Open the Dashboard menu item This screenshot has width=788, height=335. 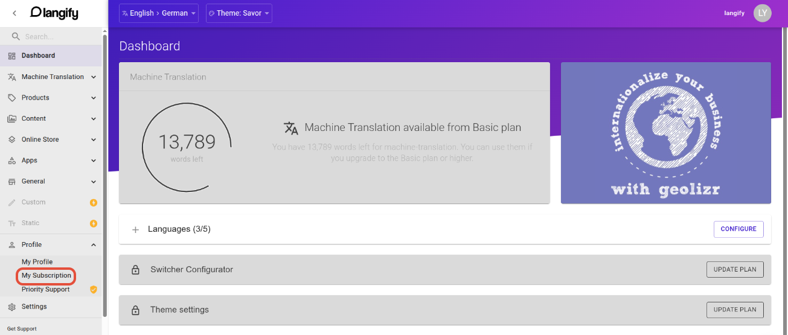51,56
